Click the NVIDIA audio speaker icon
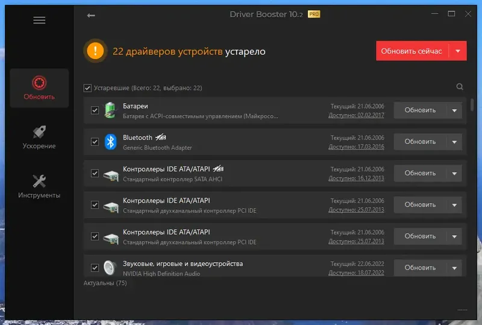 pyautogui.click(x=110, y=268)
